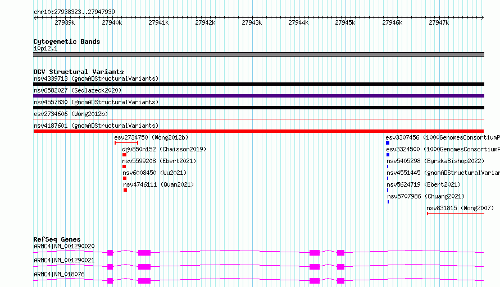The width and height of the screenshot is (500, 287).
Task: Click the first exon of ARMC4 NM_001290020
Action: pyautogui.click(x=110, y=253)
